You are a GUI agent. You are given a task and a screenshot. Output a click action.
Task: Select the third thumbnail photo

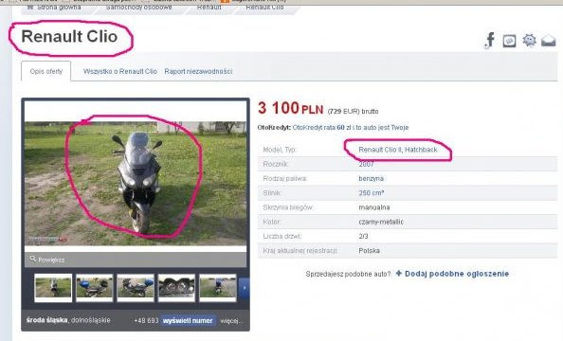[x=136, y=288]
